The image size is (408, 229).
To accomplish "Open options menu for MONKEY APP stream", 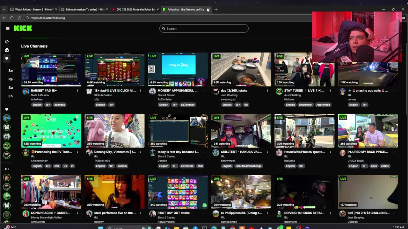I will click(x=204, y=91).
